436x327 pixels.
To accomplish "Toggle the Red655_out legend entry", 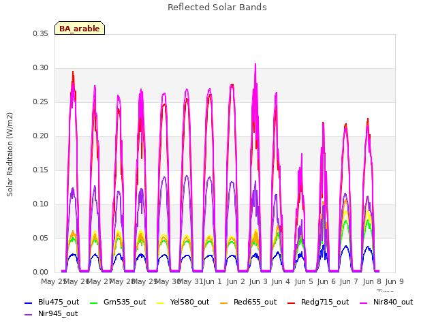I will click(x=248, y=302).
